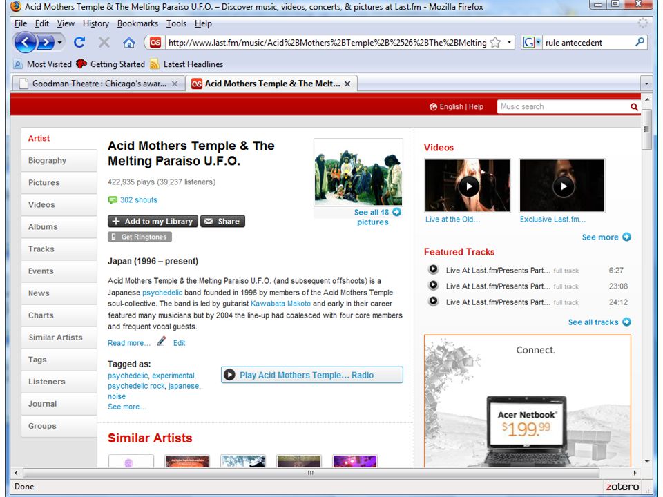Open the 302 shouts link
Image resolution: width=663 pixels, height=497 pixels.
tap(138, 200)
